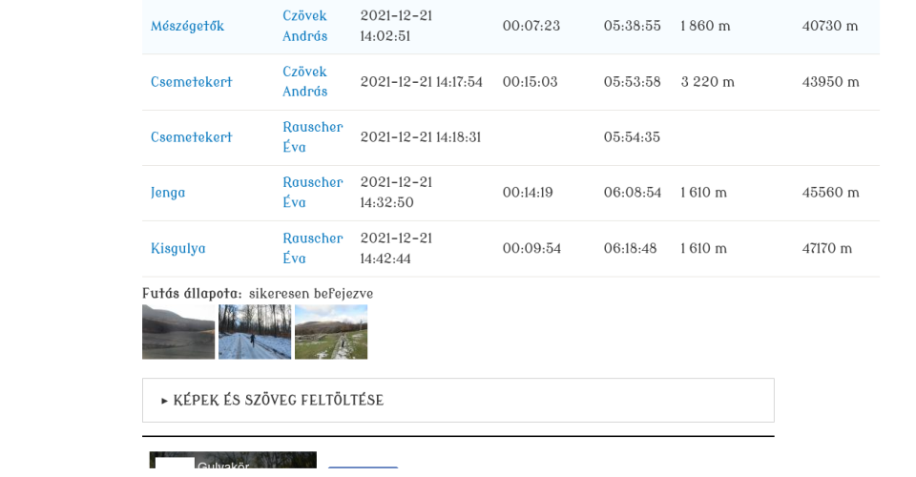Select total distance 40730 m
The height and width of the screenshot is (477, 916).
click(829, 27)
